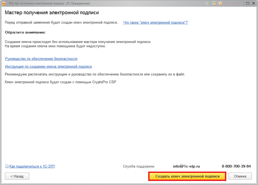
Task: Click the support phone number 8-800-700-39-84
Action: (236, 166)
